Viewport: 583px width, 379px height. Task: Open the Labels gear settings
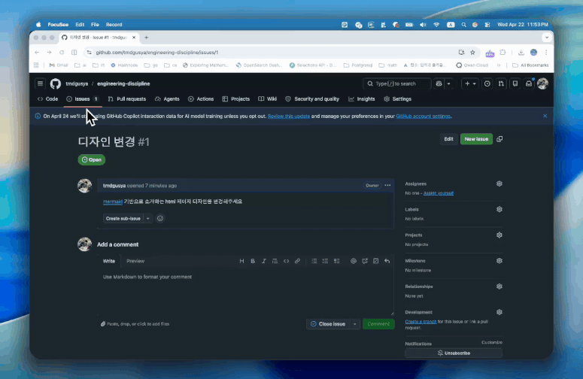(499, 209)
